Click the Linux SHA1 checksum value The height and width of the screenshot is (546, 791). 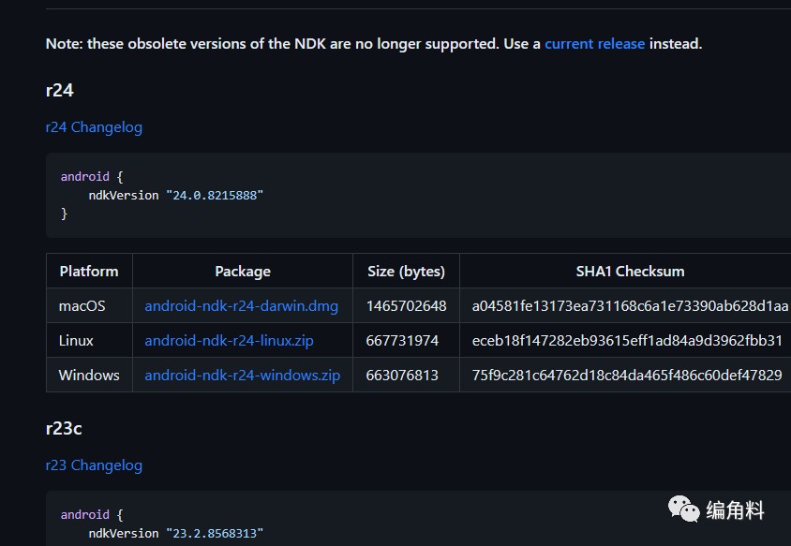(627, 340)
